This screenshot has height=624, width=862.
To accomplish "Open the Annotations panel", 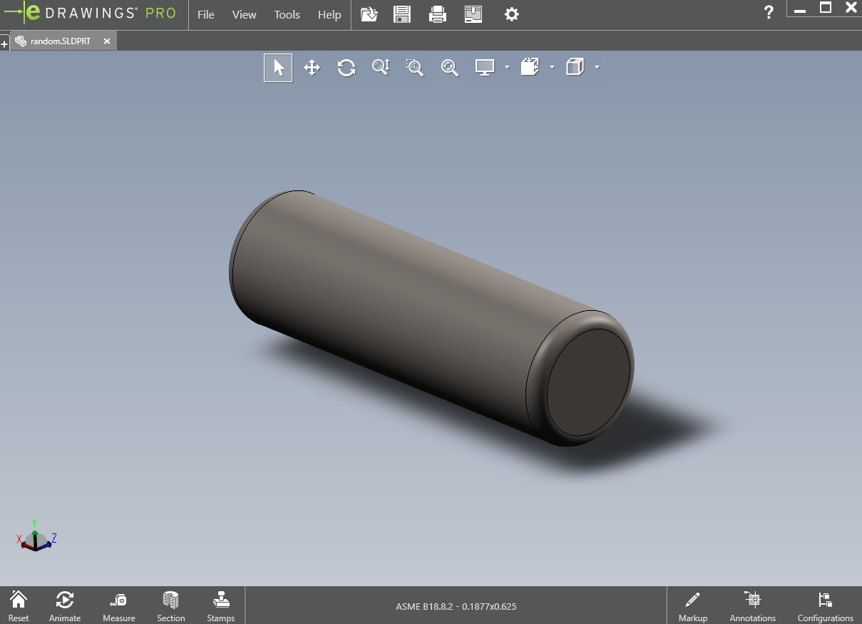I will coord(753,605).
